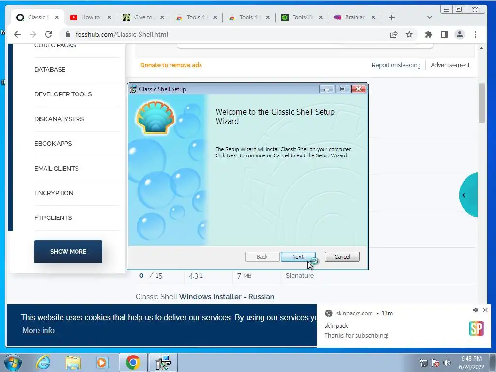The image size is (496, 372).
Task: Close the Brainiac tab
Action: [x=373, y=17]
